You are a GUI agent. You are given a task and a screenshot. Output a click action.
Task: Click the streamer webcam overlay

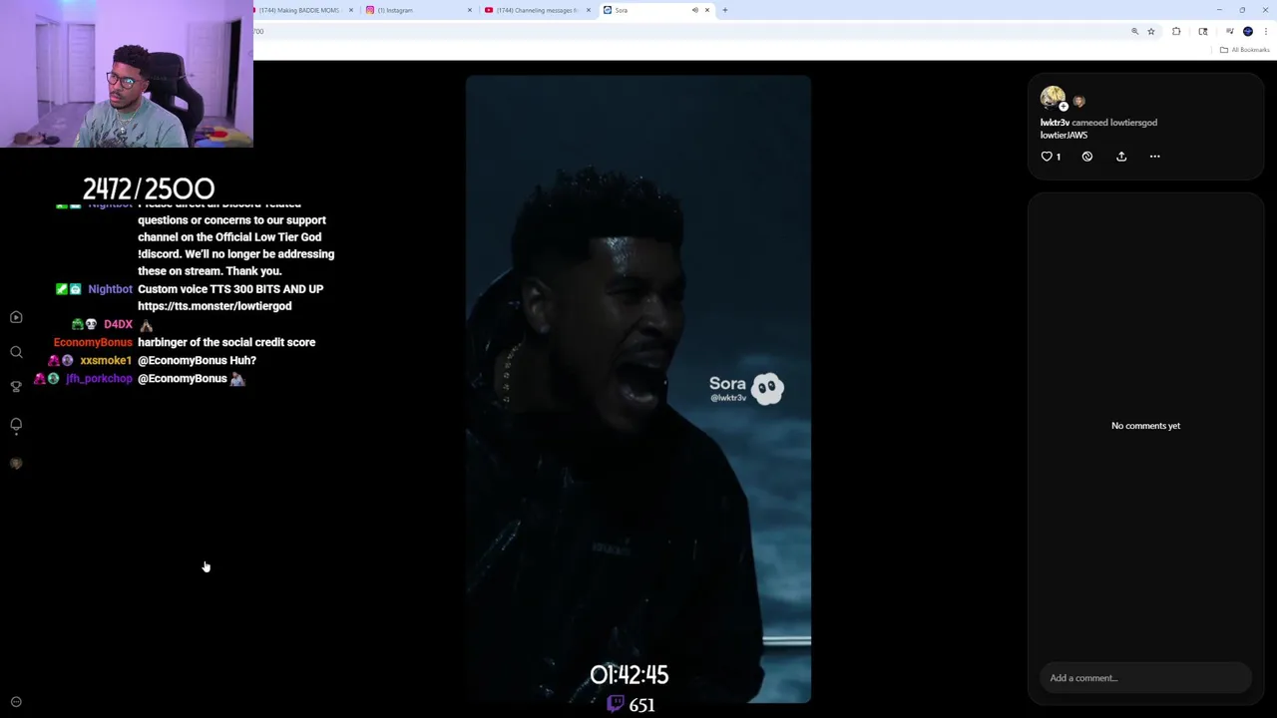click(x=127, y=74)
